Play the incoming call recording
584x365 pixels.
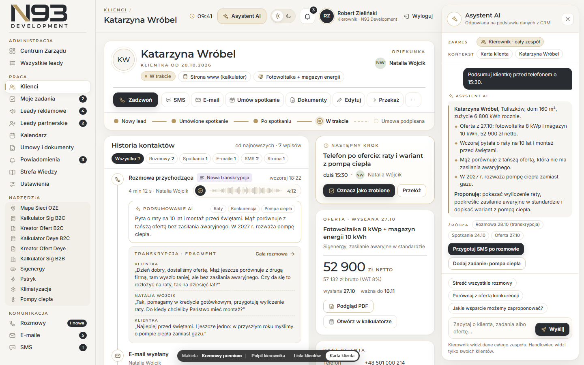click(x=200, y=191)
